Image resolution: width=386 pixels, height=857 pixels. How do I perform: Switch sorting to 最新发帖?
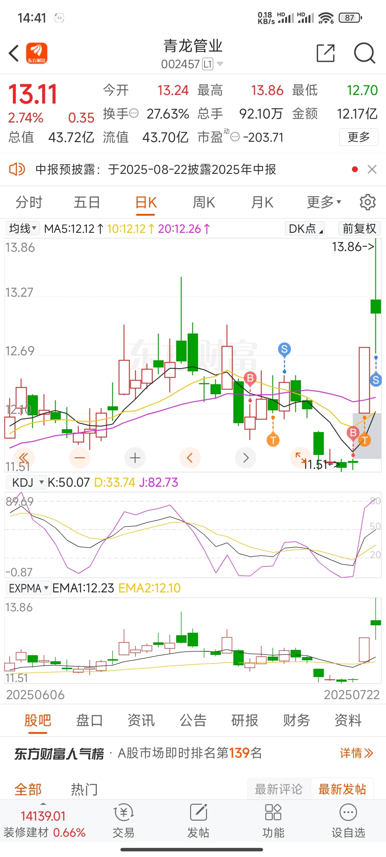[x=342, y=789]
